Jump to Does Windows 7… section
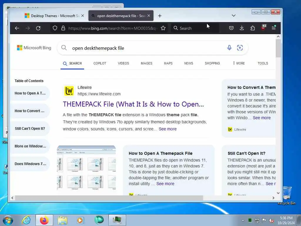Screen dimensions: 301x226 click(30, 164)
